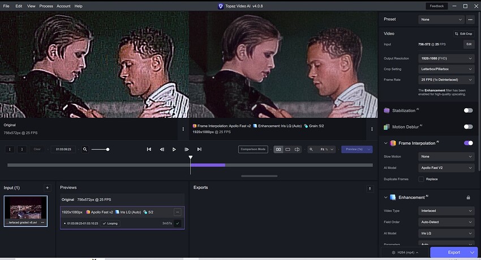The image size is (481, 260).
Task: Open the Field Order dropdown
Action: coord(446,222)
